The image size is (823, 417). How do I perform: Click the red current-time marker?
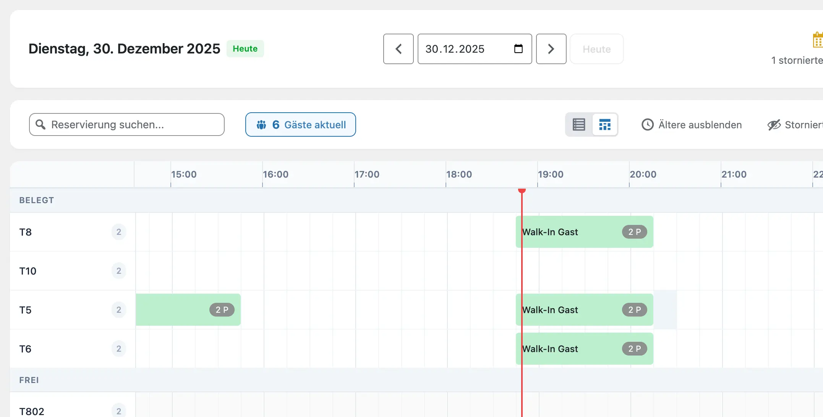tap(522, 191)
